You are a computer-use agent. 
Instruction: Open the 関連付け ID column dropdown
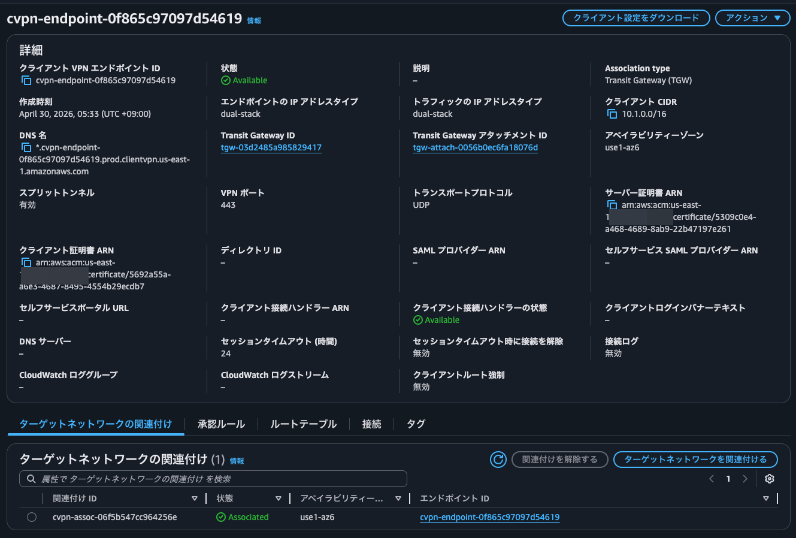(x=195, y=498)
